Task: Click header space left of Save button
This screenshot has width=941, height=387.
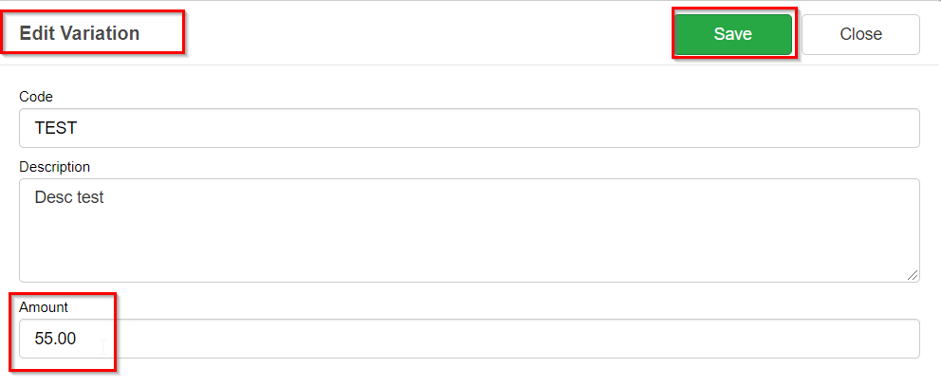Action: tap(427, 34)
